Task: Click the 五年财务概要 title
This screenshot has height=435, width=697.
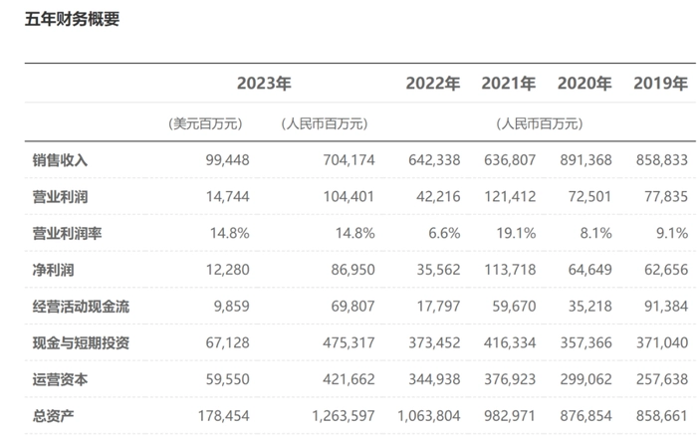Action: (x=72, y=19)
